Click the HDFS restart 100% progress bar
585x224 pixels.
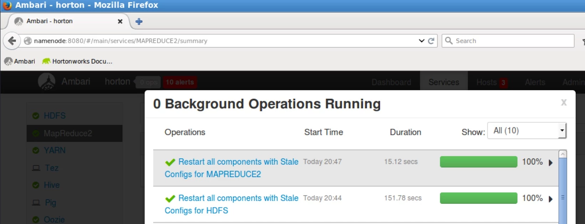[x=478, y=198]
